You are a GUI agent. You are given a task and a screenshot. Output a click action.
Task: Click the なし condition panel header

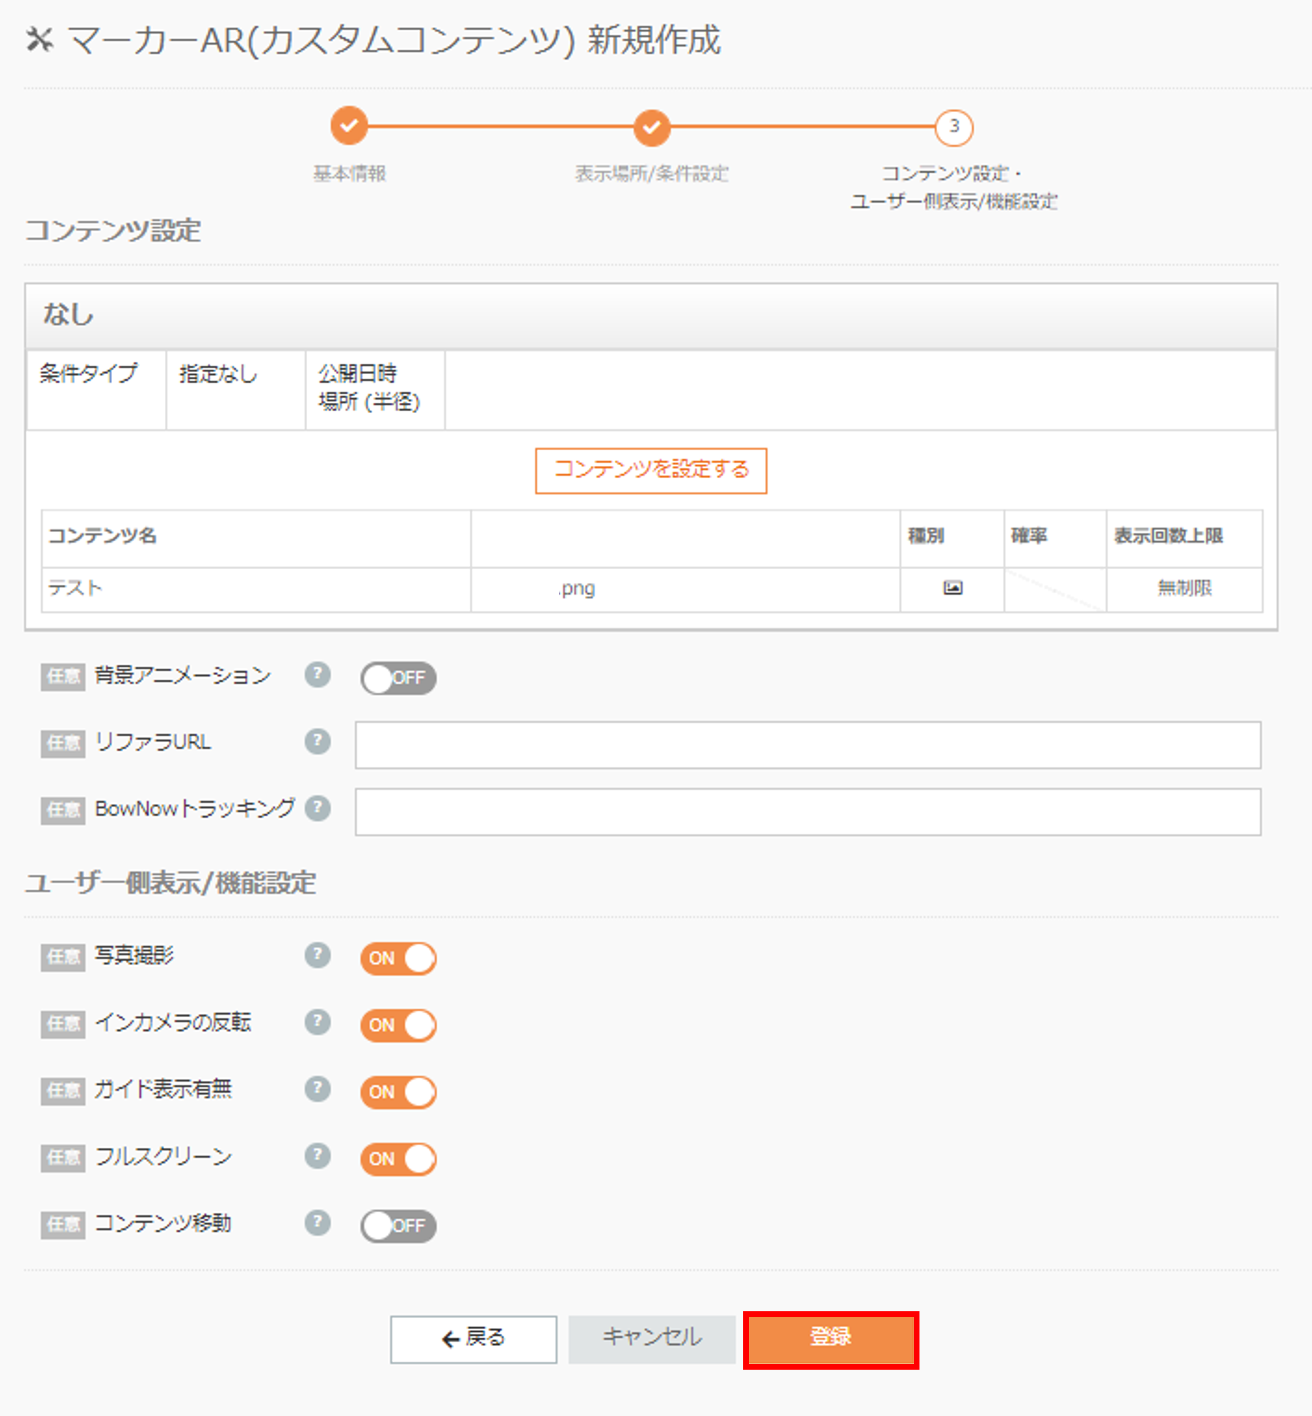tap(651, 316)
